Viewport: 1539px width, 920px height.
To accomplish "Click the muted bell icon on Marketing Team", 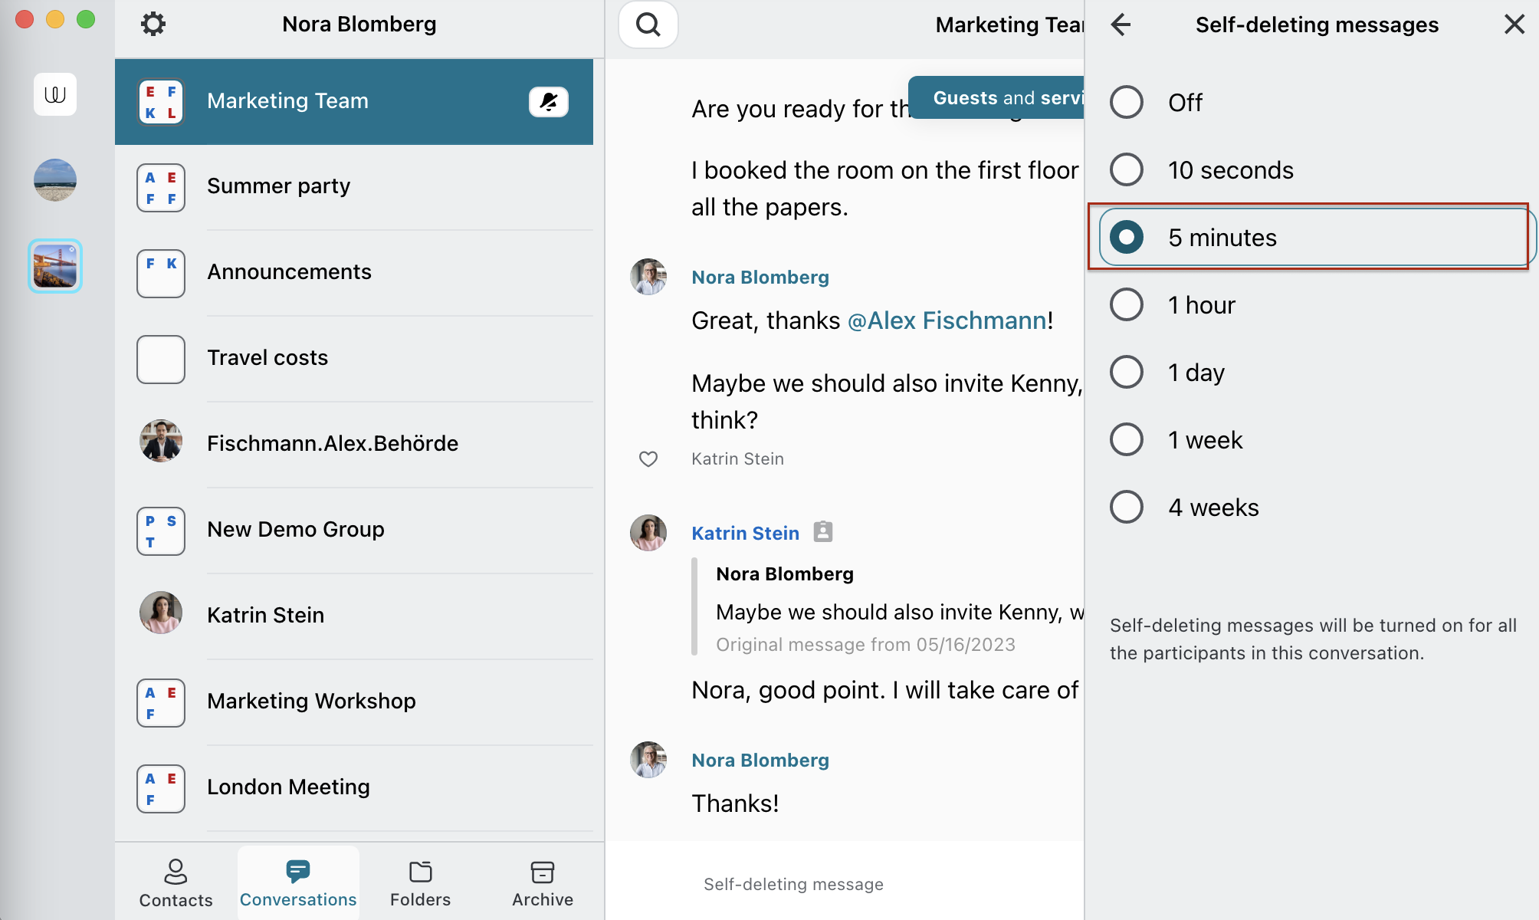I will tap(550, 101).
